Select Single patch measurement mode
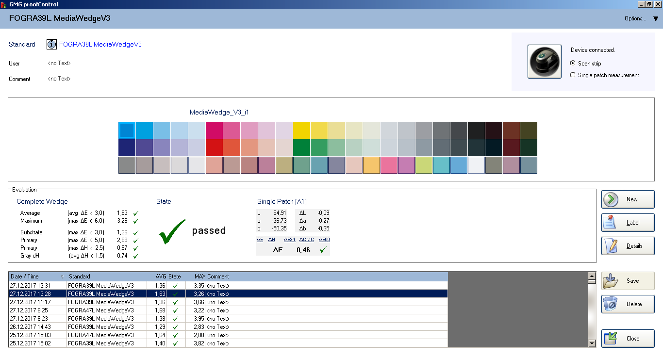The width and height of the screenshot is (663, 358). [x=573, y=75]
